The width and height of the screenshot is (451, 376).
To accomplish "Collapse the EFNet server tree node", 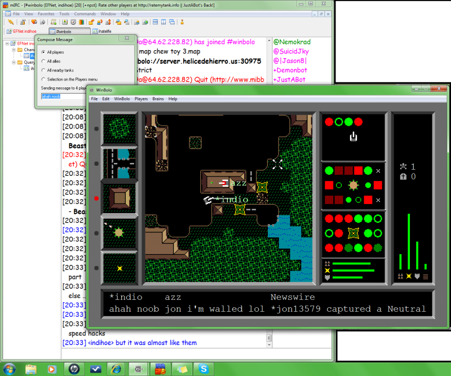I will [7, 43].
